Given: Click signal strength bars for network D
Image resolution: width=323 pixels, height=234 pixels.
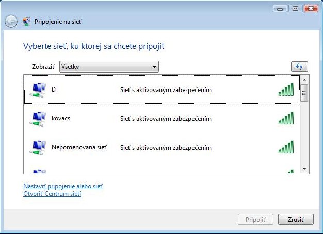Looking at the screenshot, I should click(286, 89).
